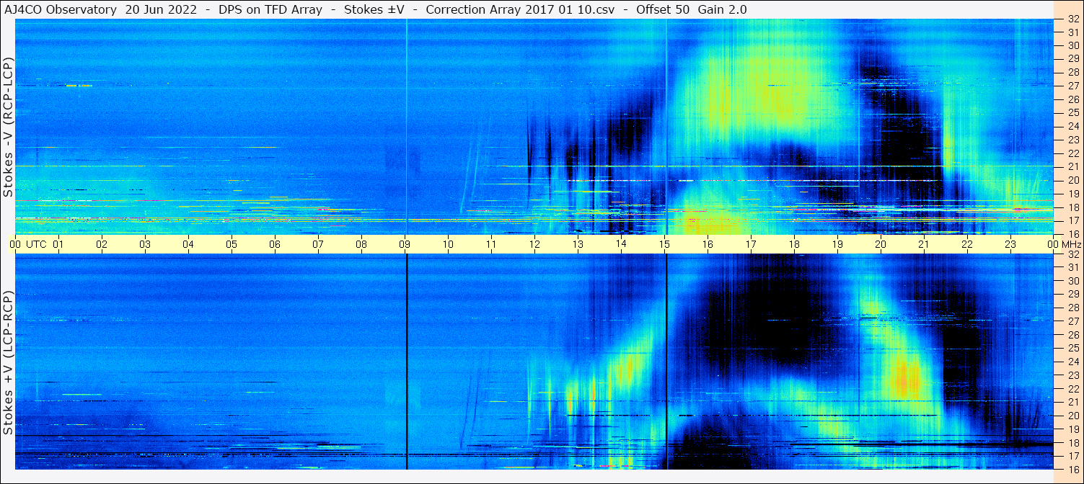The image size is (1084, 484).
Task: Click 22 MHz label on Stokes -V scale
Action: [1072, 153]
